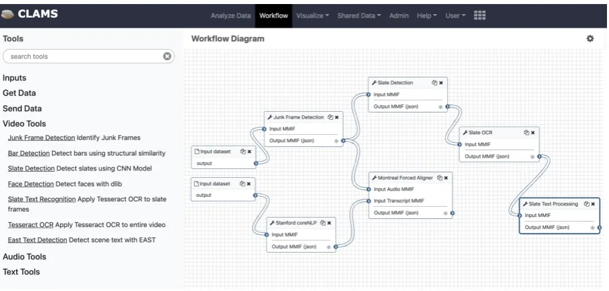The width and height of the screenshot is (609, 291).
Task: Select the Workflow tab in navbar
Action: tap(273, 15)
